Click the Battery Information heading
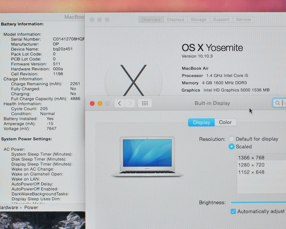Viewport: 286px width, 229px height. point(22,24)
